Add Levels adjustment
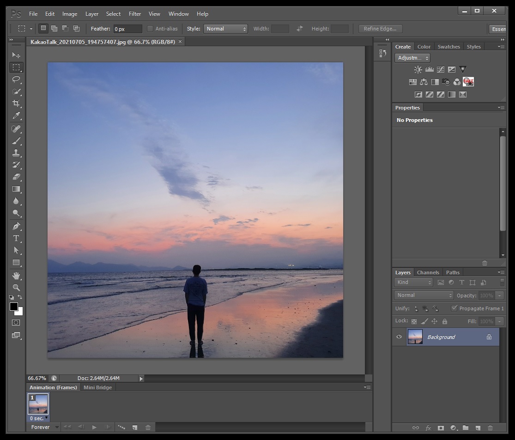Screen dimensions: 515x440 coord(429,69)
